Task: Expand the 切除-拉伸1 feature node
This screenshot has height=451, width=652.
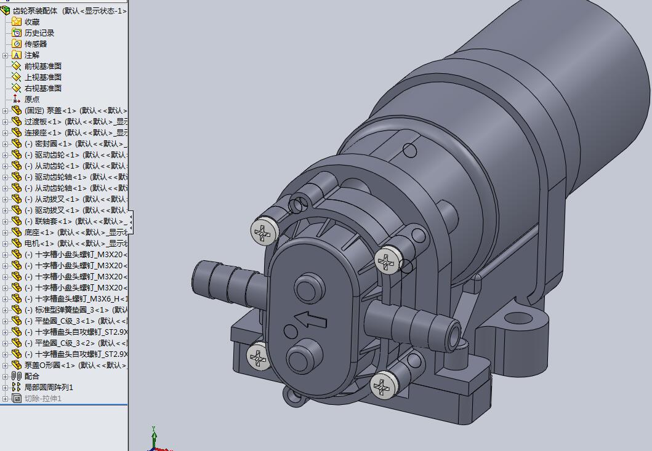Action: [5, 398]
